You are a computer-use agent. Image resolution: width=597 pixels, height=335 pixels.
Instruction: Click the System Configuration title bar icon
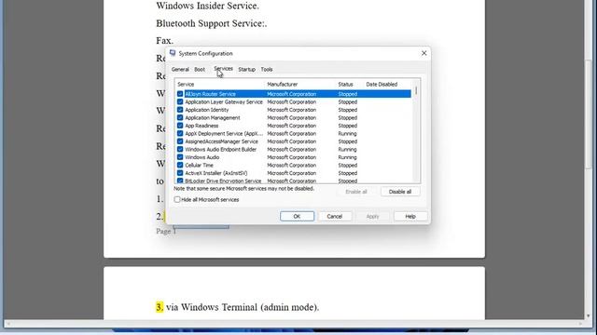coord(173,53)
